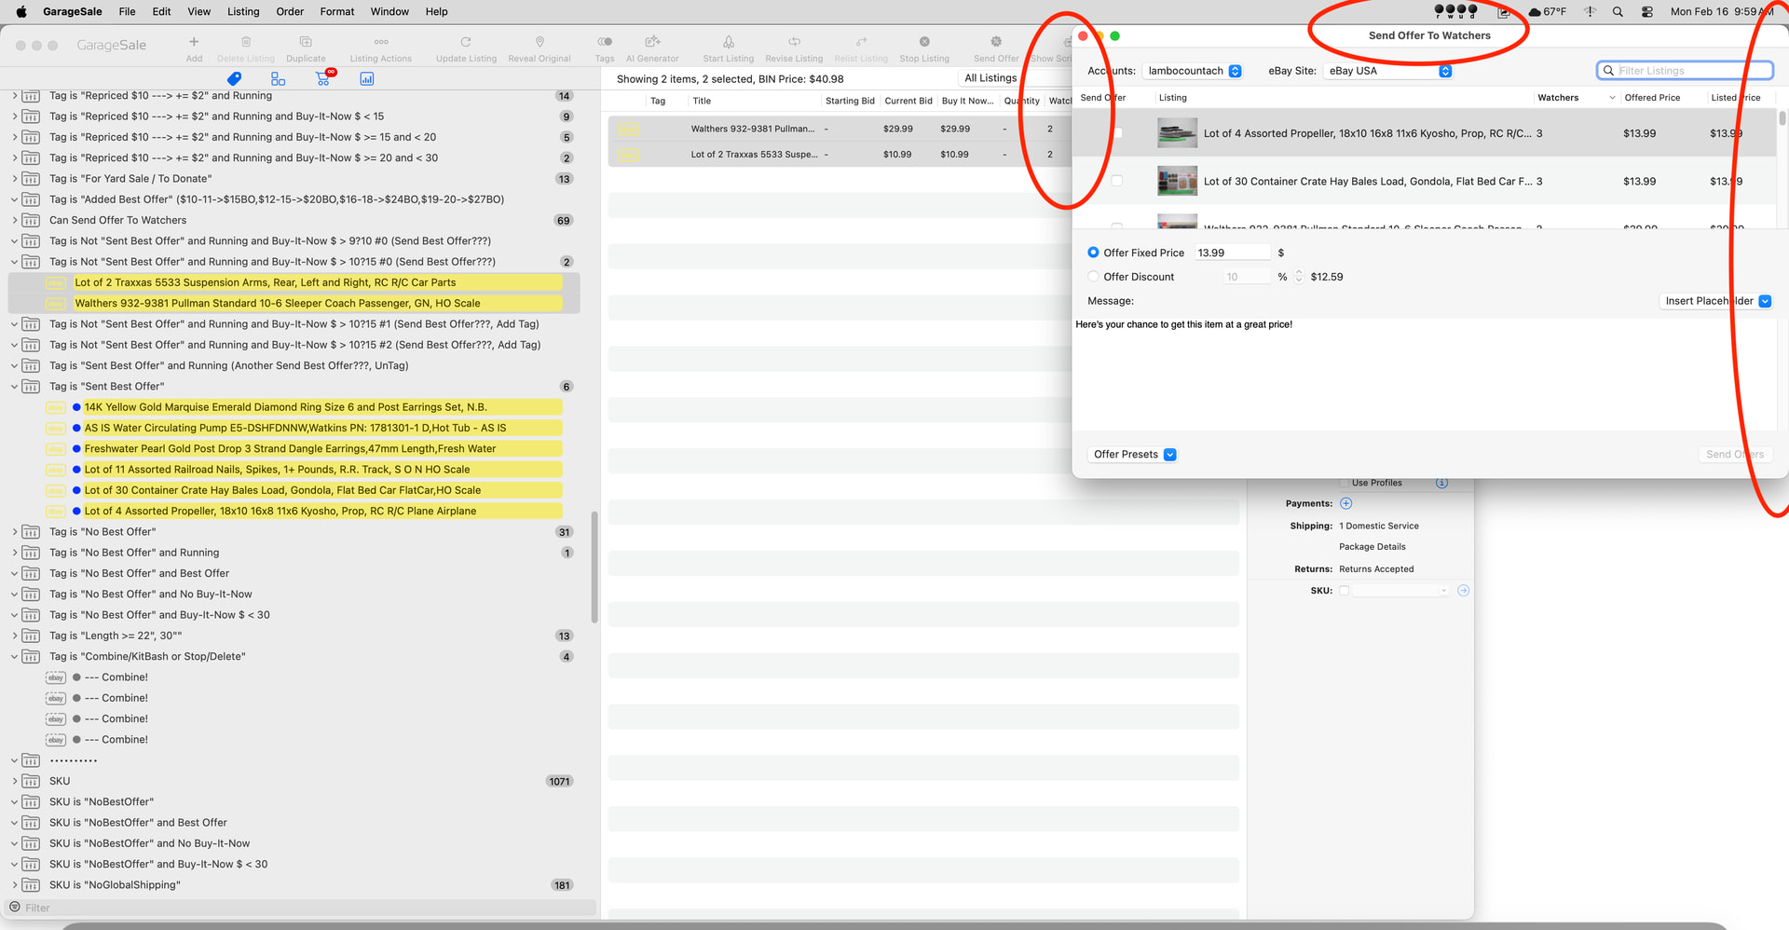This screenshot has width=1789, height=930.
Task: Click the Filter Listings search field
Action: pos(1685,71)
